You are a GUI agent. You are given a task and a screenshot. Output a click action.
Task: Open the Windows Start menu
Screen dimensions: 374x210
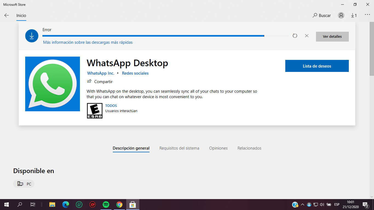click(x=7, y=205)
